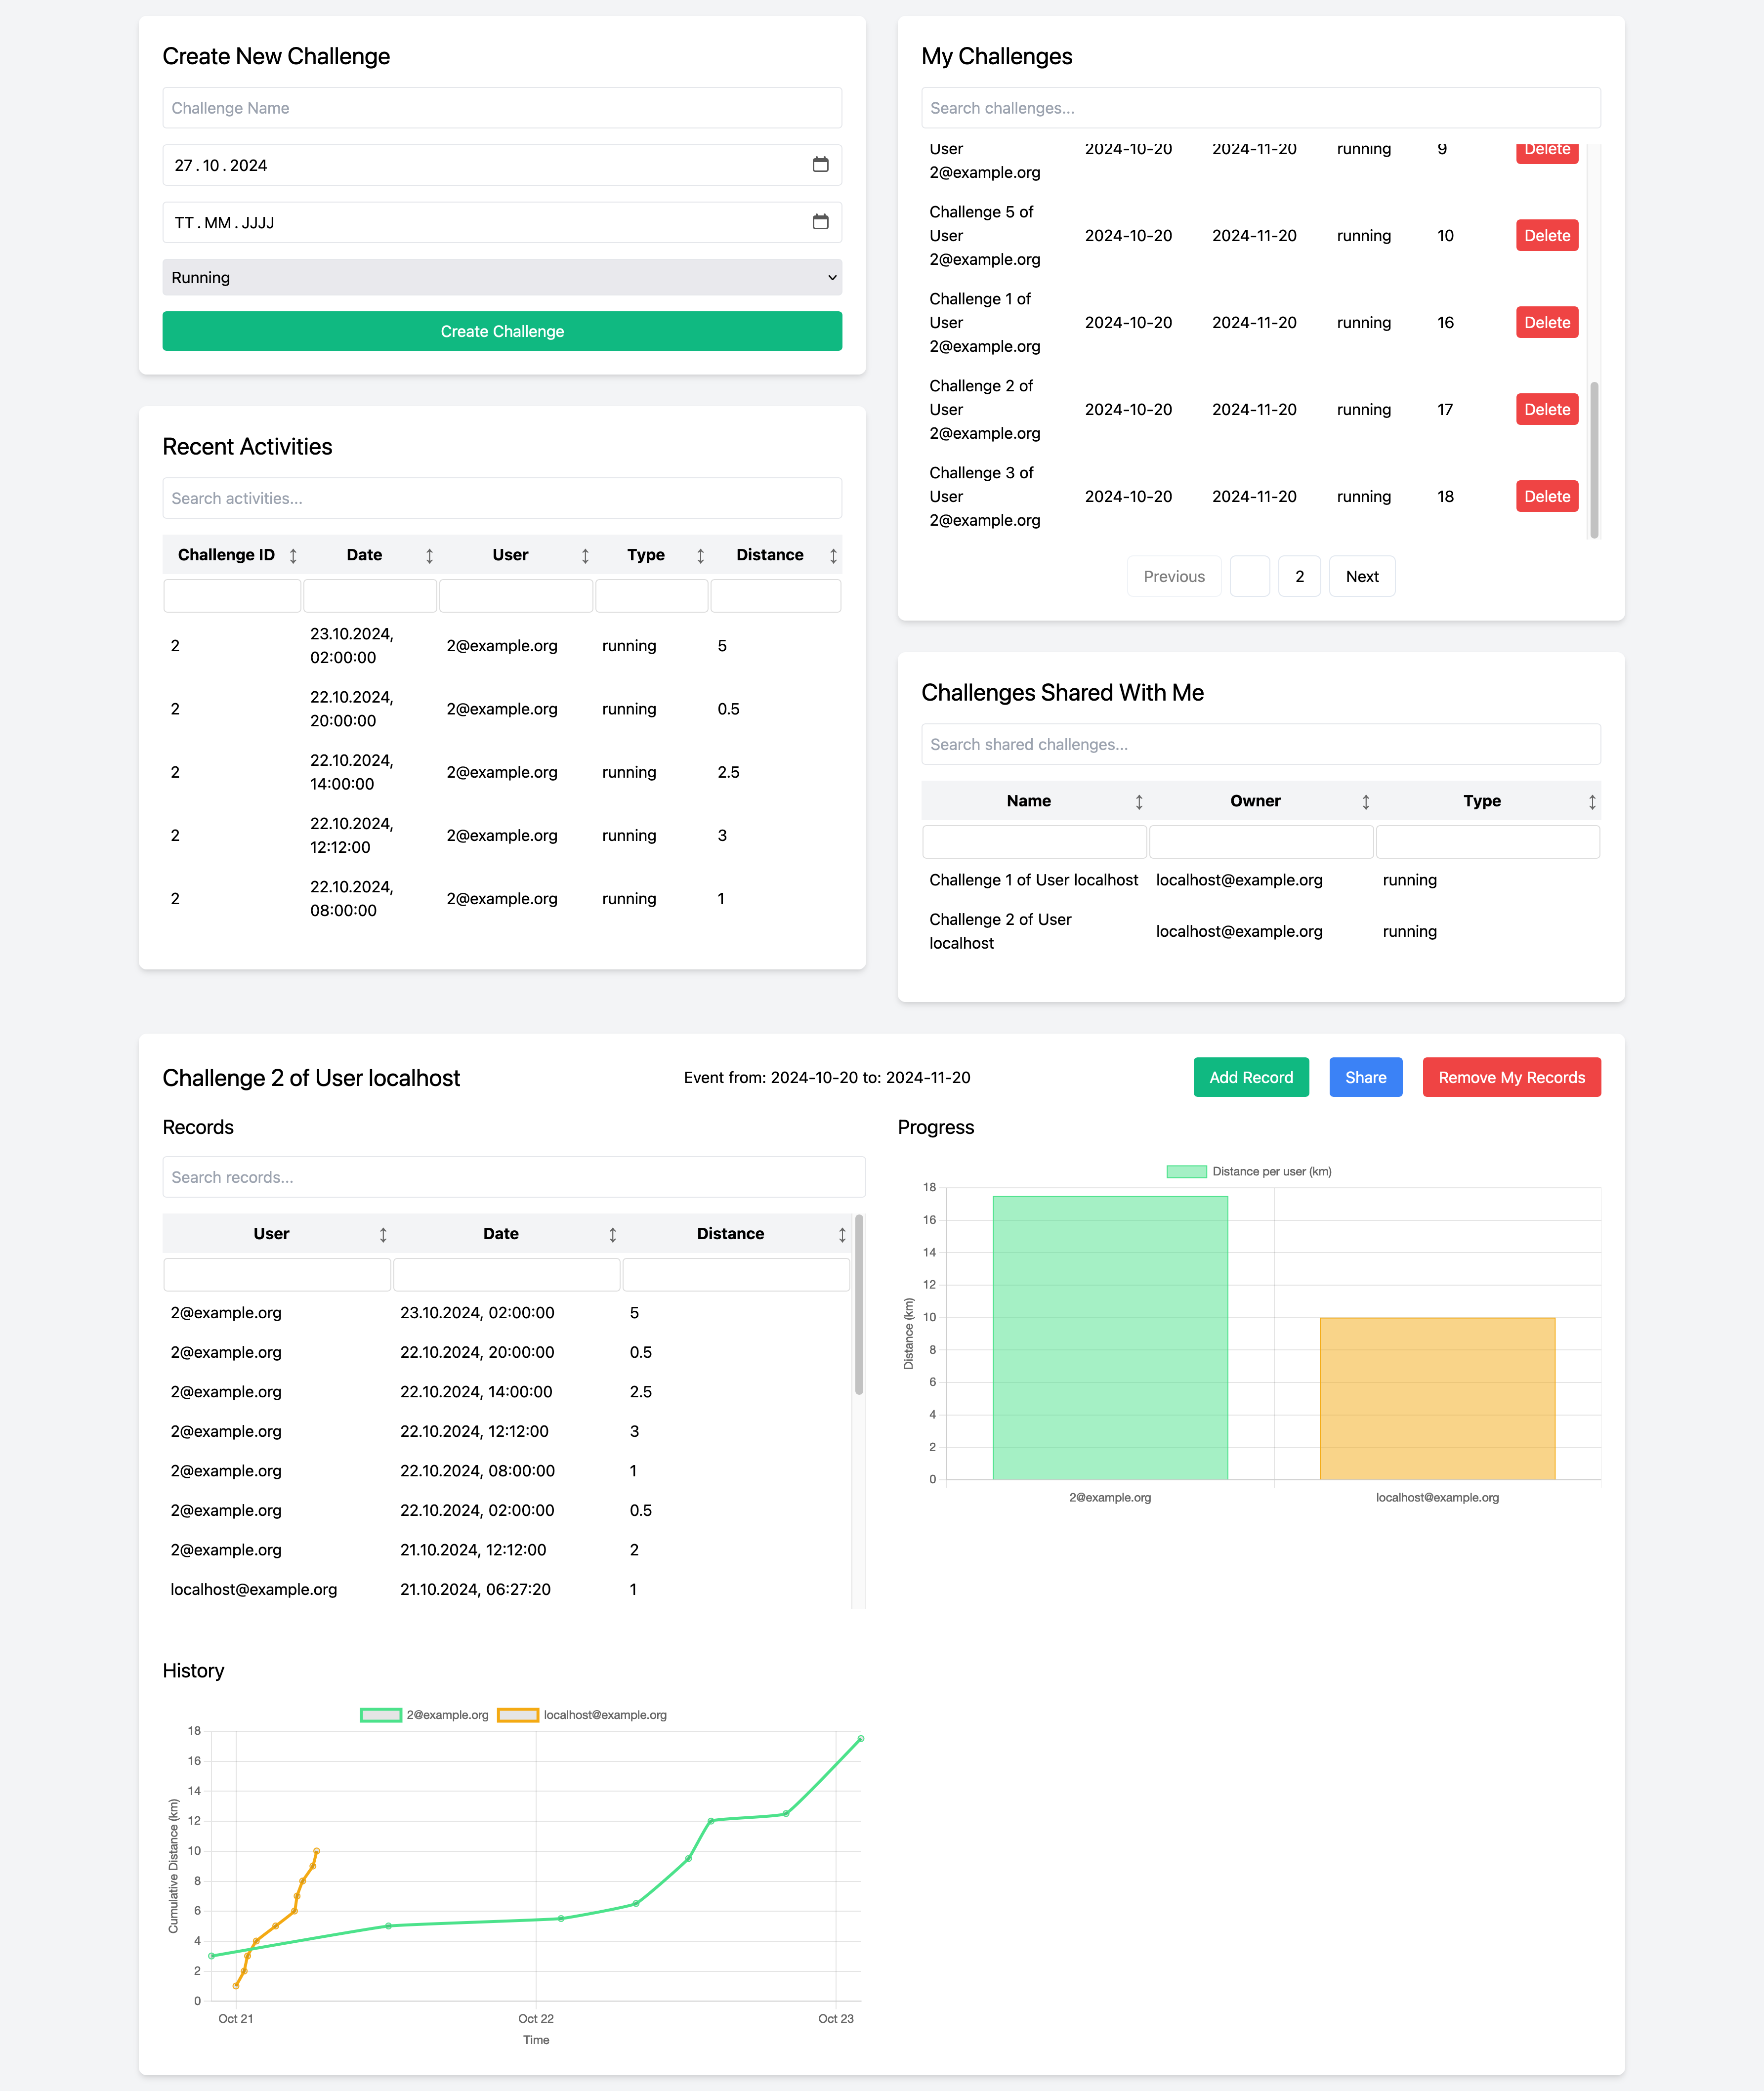Click the Search challenges field
The height and width of the screenshot is (2091, 1764).
point(1261,108)
